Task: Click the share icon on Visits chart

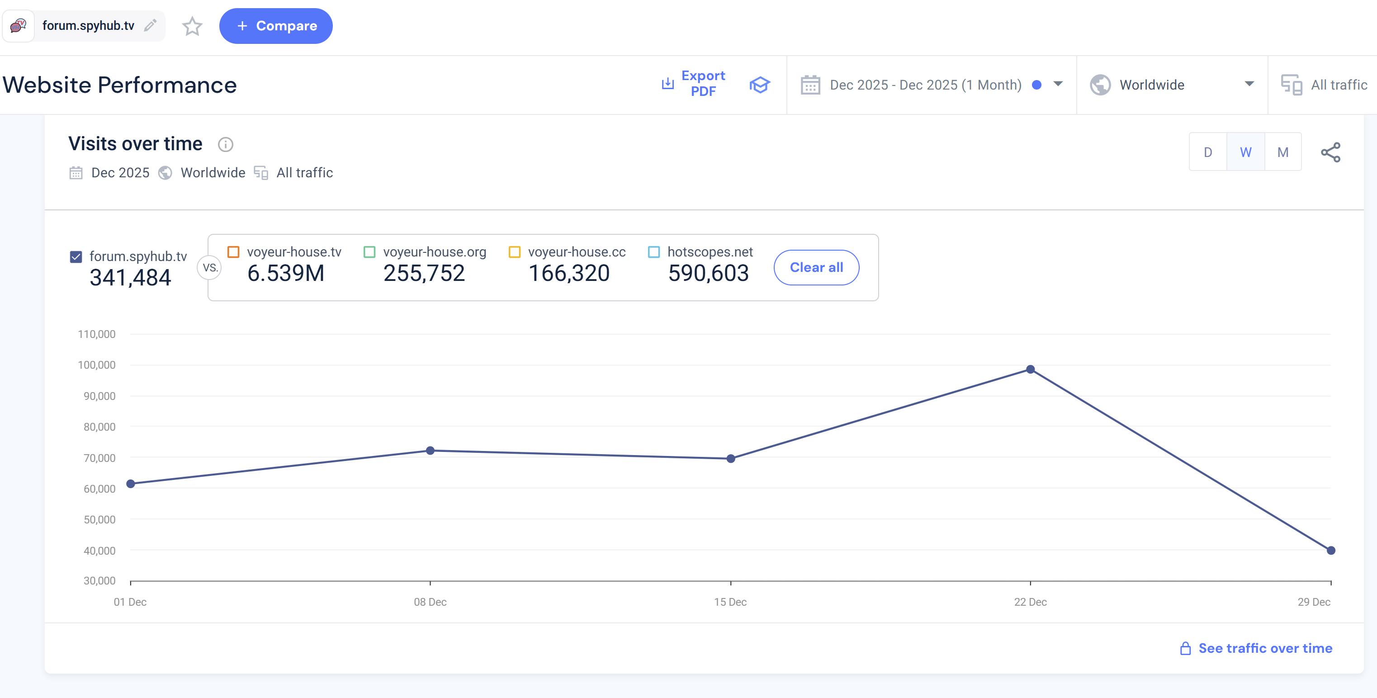Action: (x=1330, y=152)
